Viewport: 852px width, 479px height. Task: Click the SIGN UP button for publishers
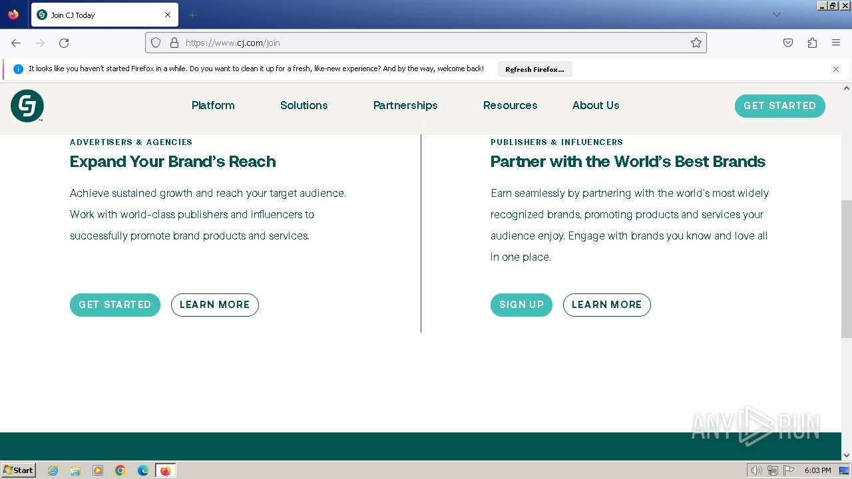(521, 305)
